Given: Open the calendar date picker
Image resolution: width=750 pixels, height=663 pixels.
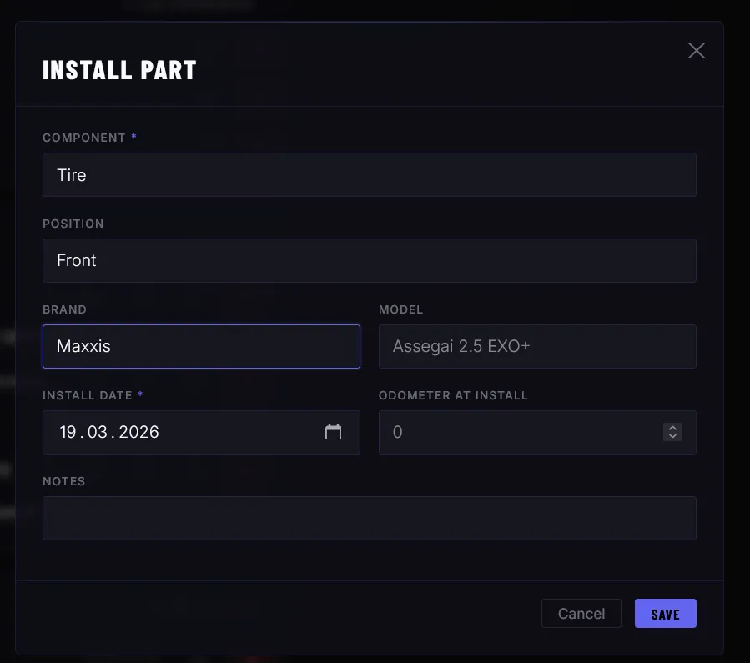Looking at the screenshot, I should click(333, 432).
